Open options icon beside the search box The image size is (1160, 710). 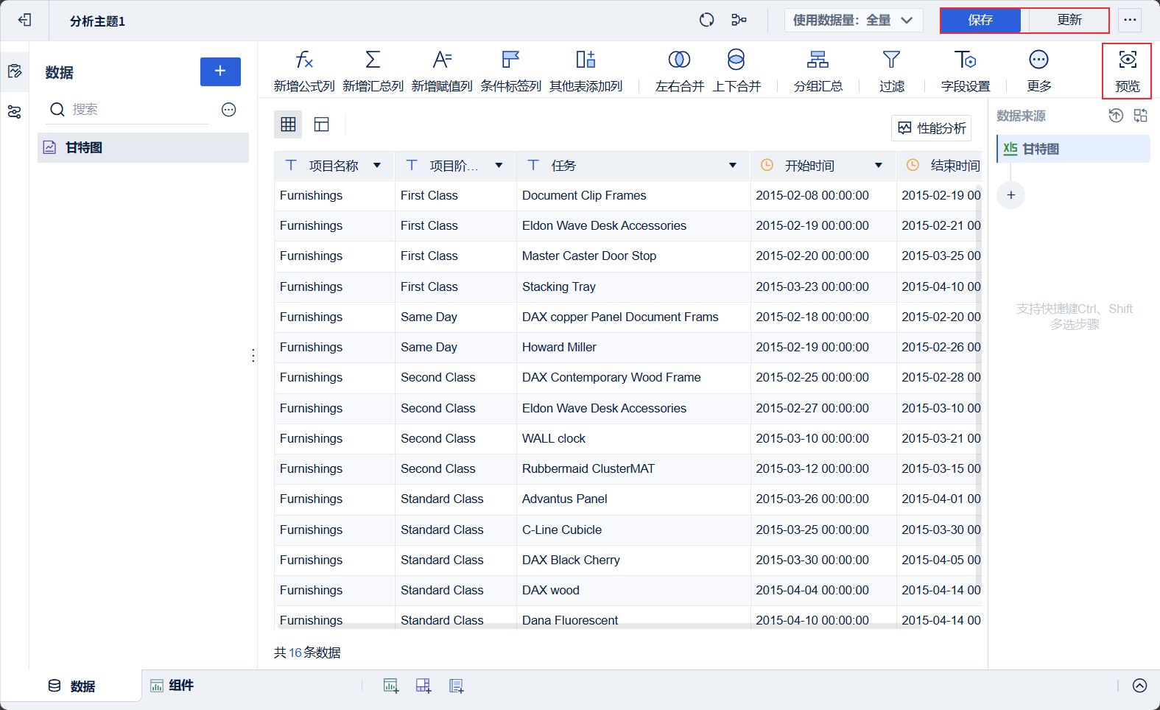click(229, 110)
